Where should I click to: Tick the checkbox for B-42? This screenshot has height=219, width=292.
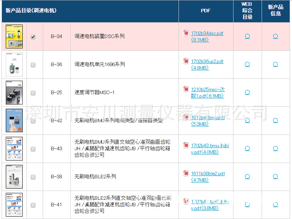[x=33, y=121]
